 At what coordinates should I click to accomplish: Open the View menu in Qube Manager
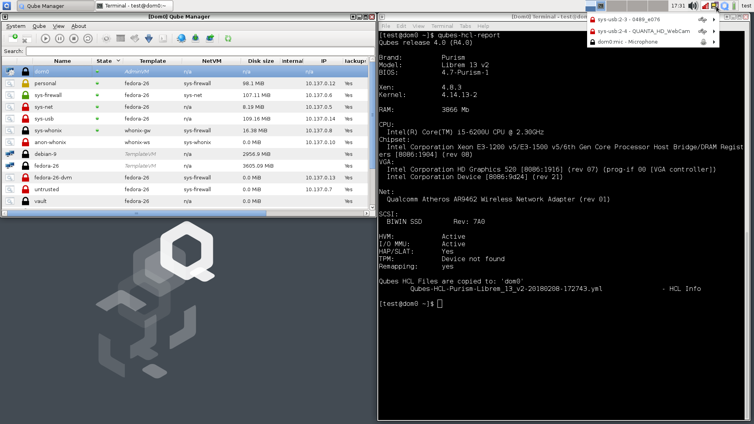pyautogui.click(x=58, y=26)
